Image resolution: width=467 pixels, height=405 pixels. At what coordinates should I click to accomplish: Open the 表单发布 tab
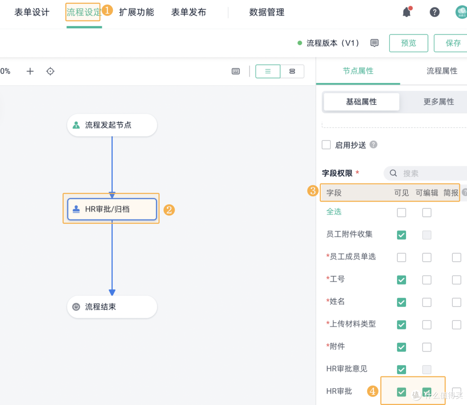[x=189, y=12]
